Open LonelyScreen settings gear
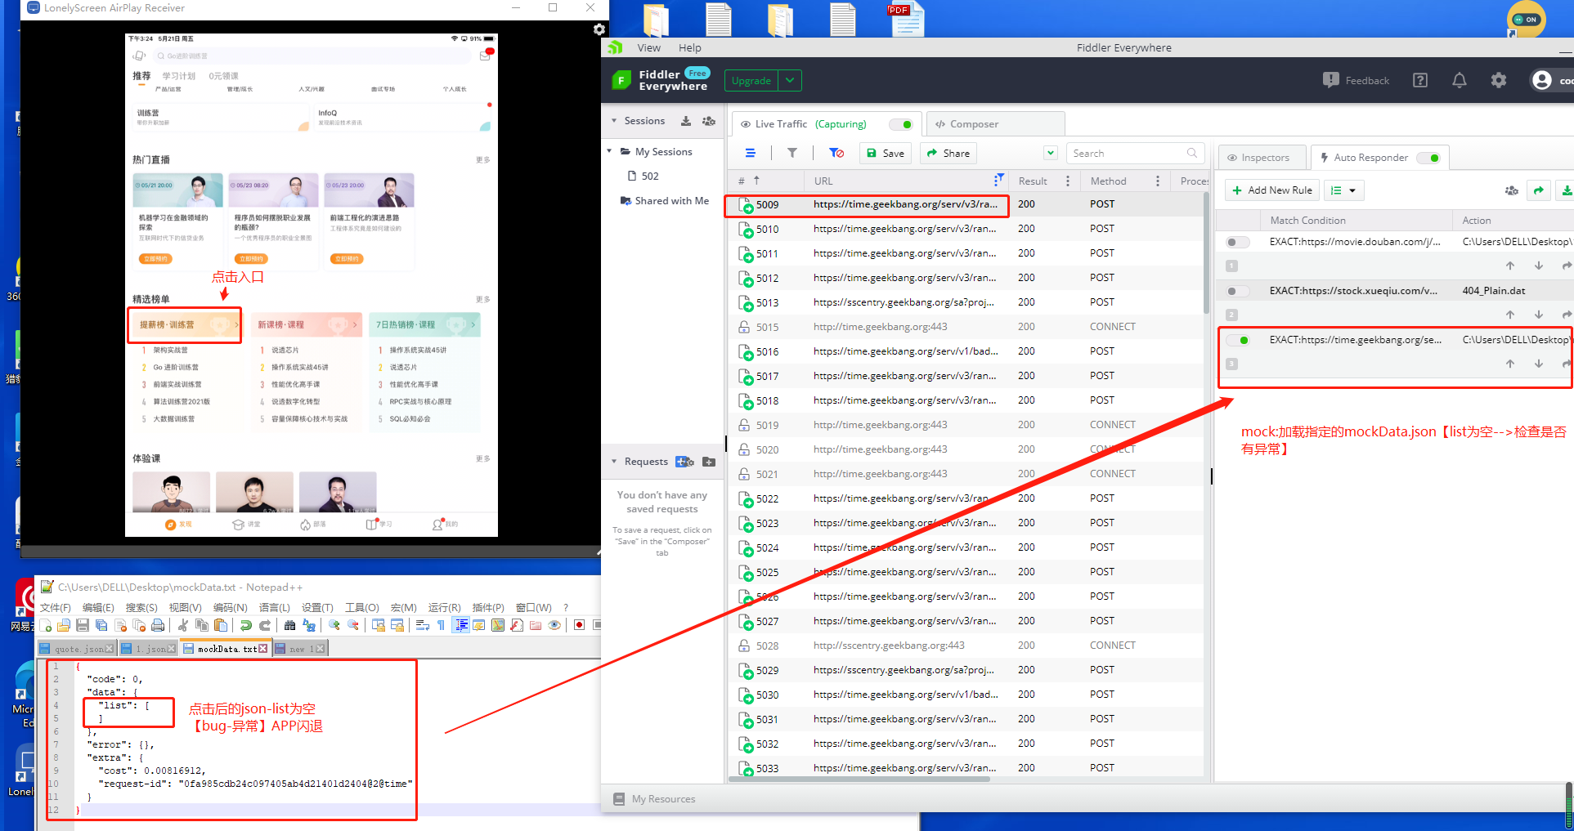1574x831 pixels. coord(599,29)
